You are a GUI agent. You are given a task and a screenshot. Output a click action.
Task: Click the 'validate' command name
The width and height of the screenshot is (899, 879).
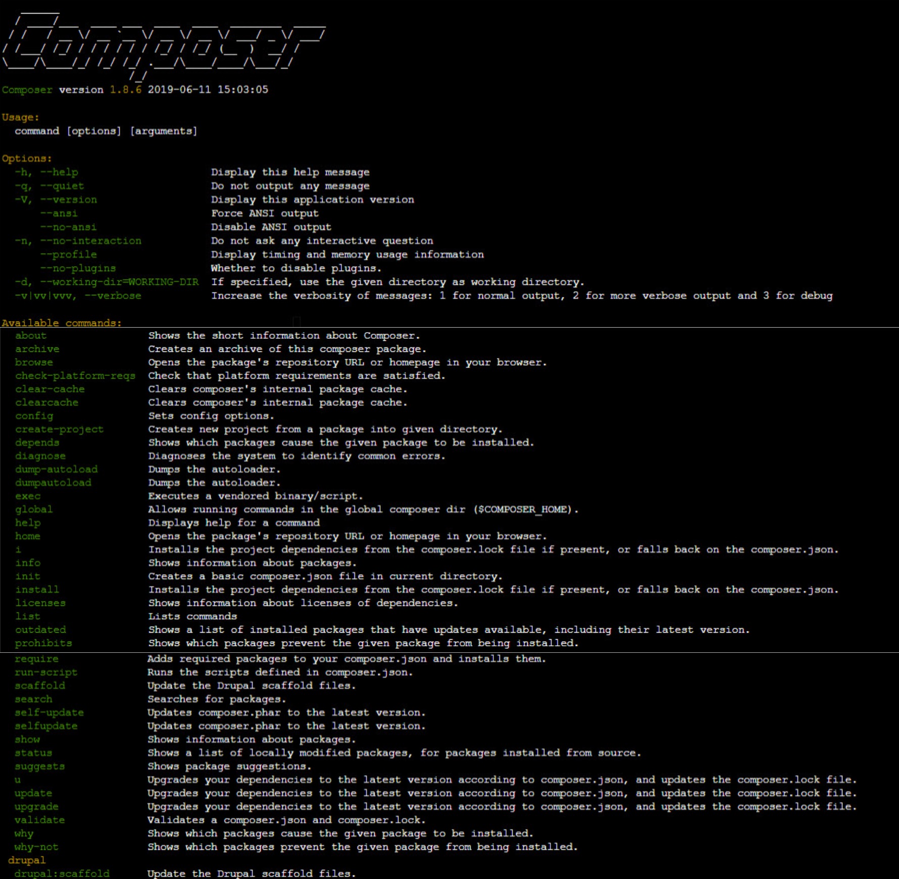click(40, 820)
